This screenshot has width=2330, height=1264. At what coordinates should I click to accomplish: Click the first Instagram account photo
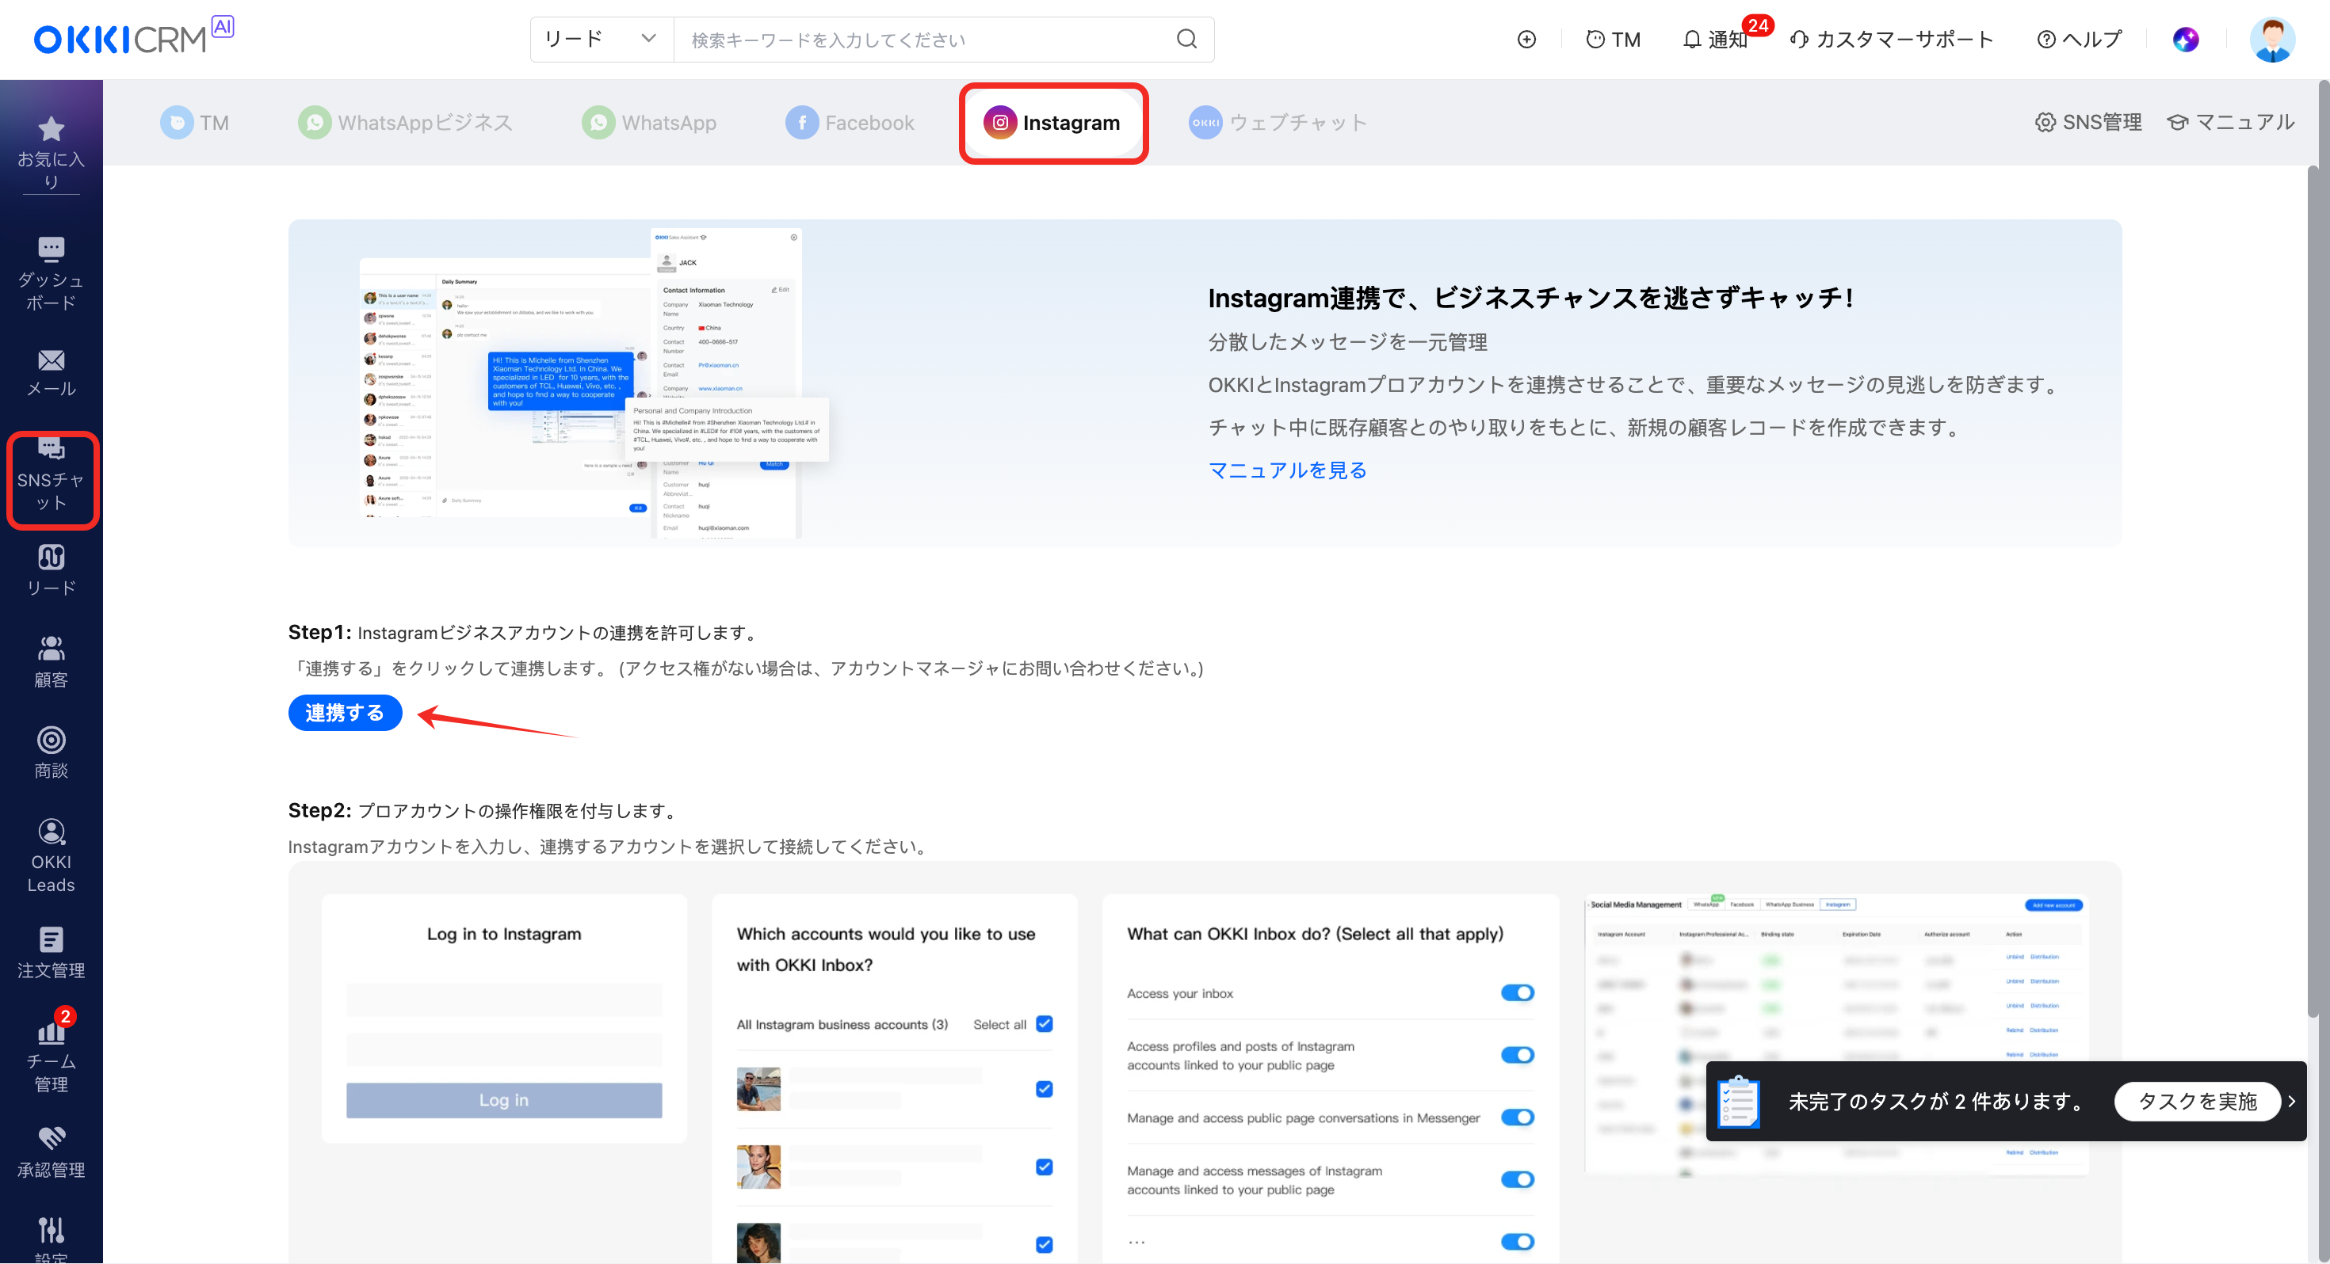pyautogui.click(x=758, y=1089)
